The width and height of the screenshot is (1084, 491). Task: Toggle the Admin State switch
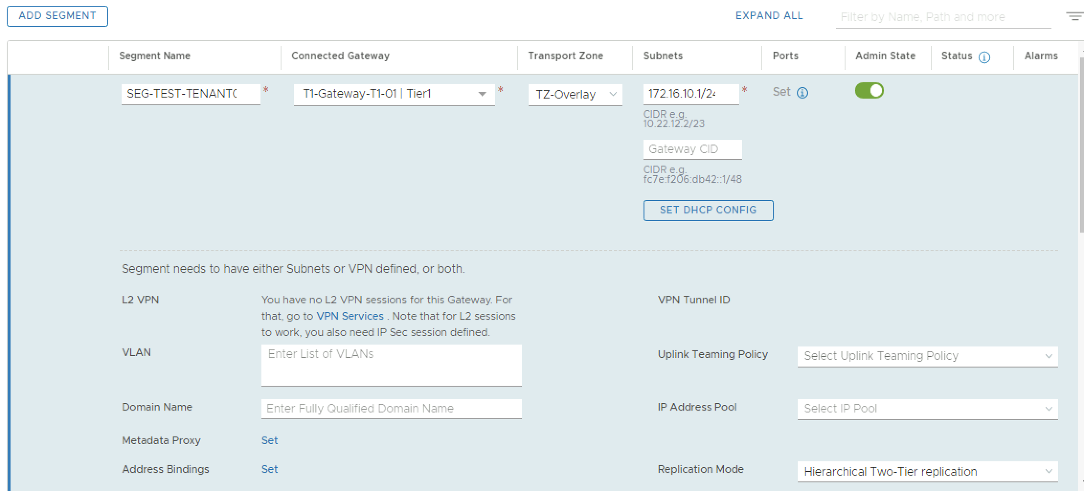(869, 90)
